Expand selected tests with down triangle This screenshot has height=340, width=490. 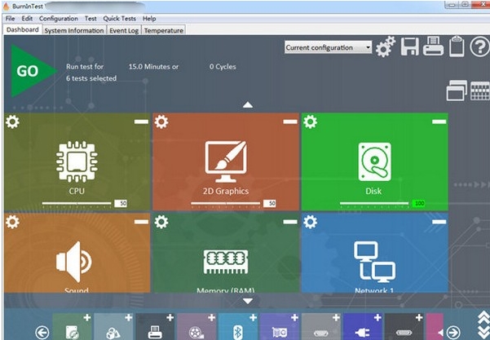pos(248,301)
